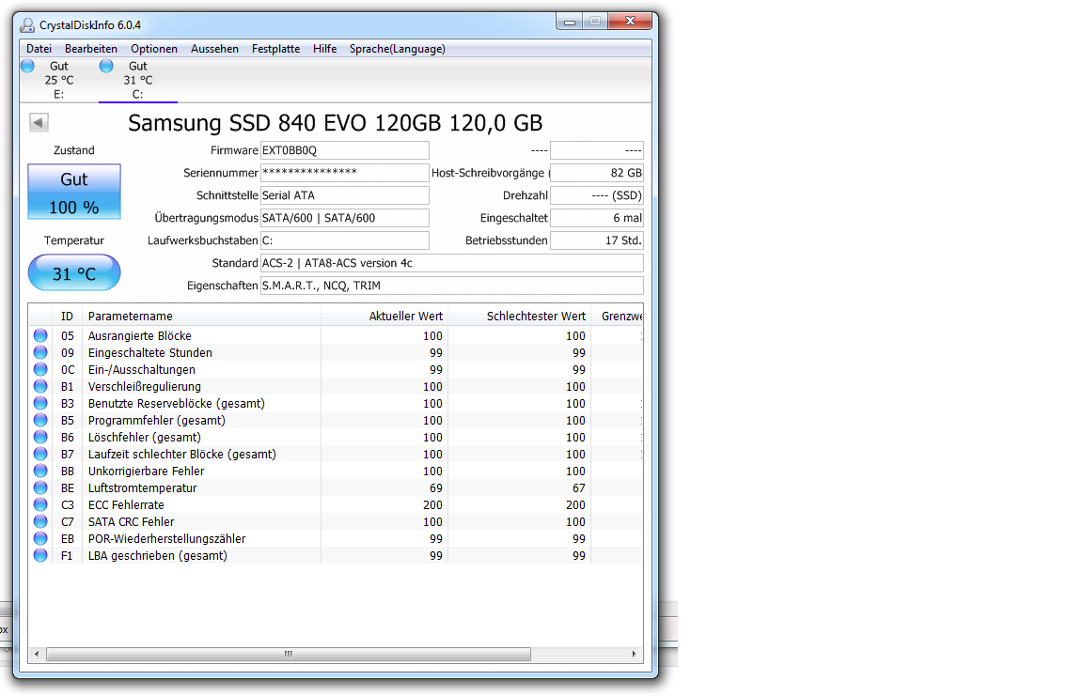Click status orb for Laufzeit schlechter Blöcke
1083x696 pixels.
[40, 454]
